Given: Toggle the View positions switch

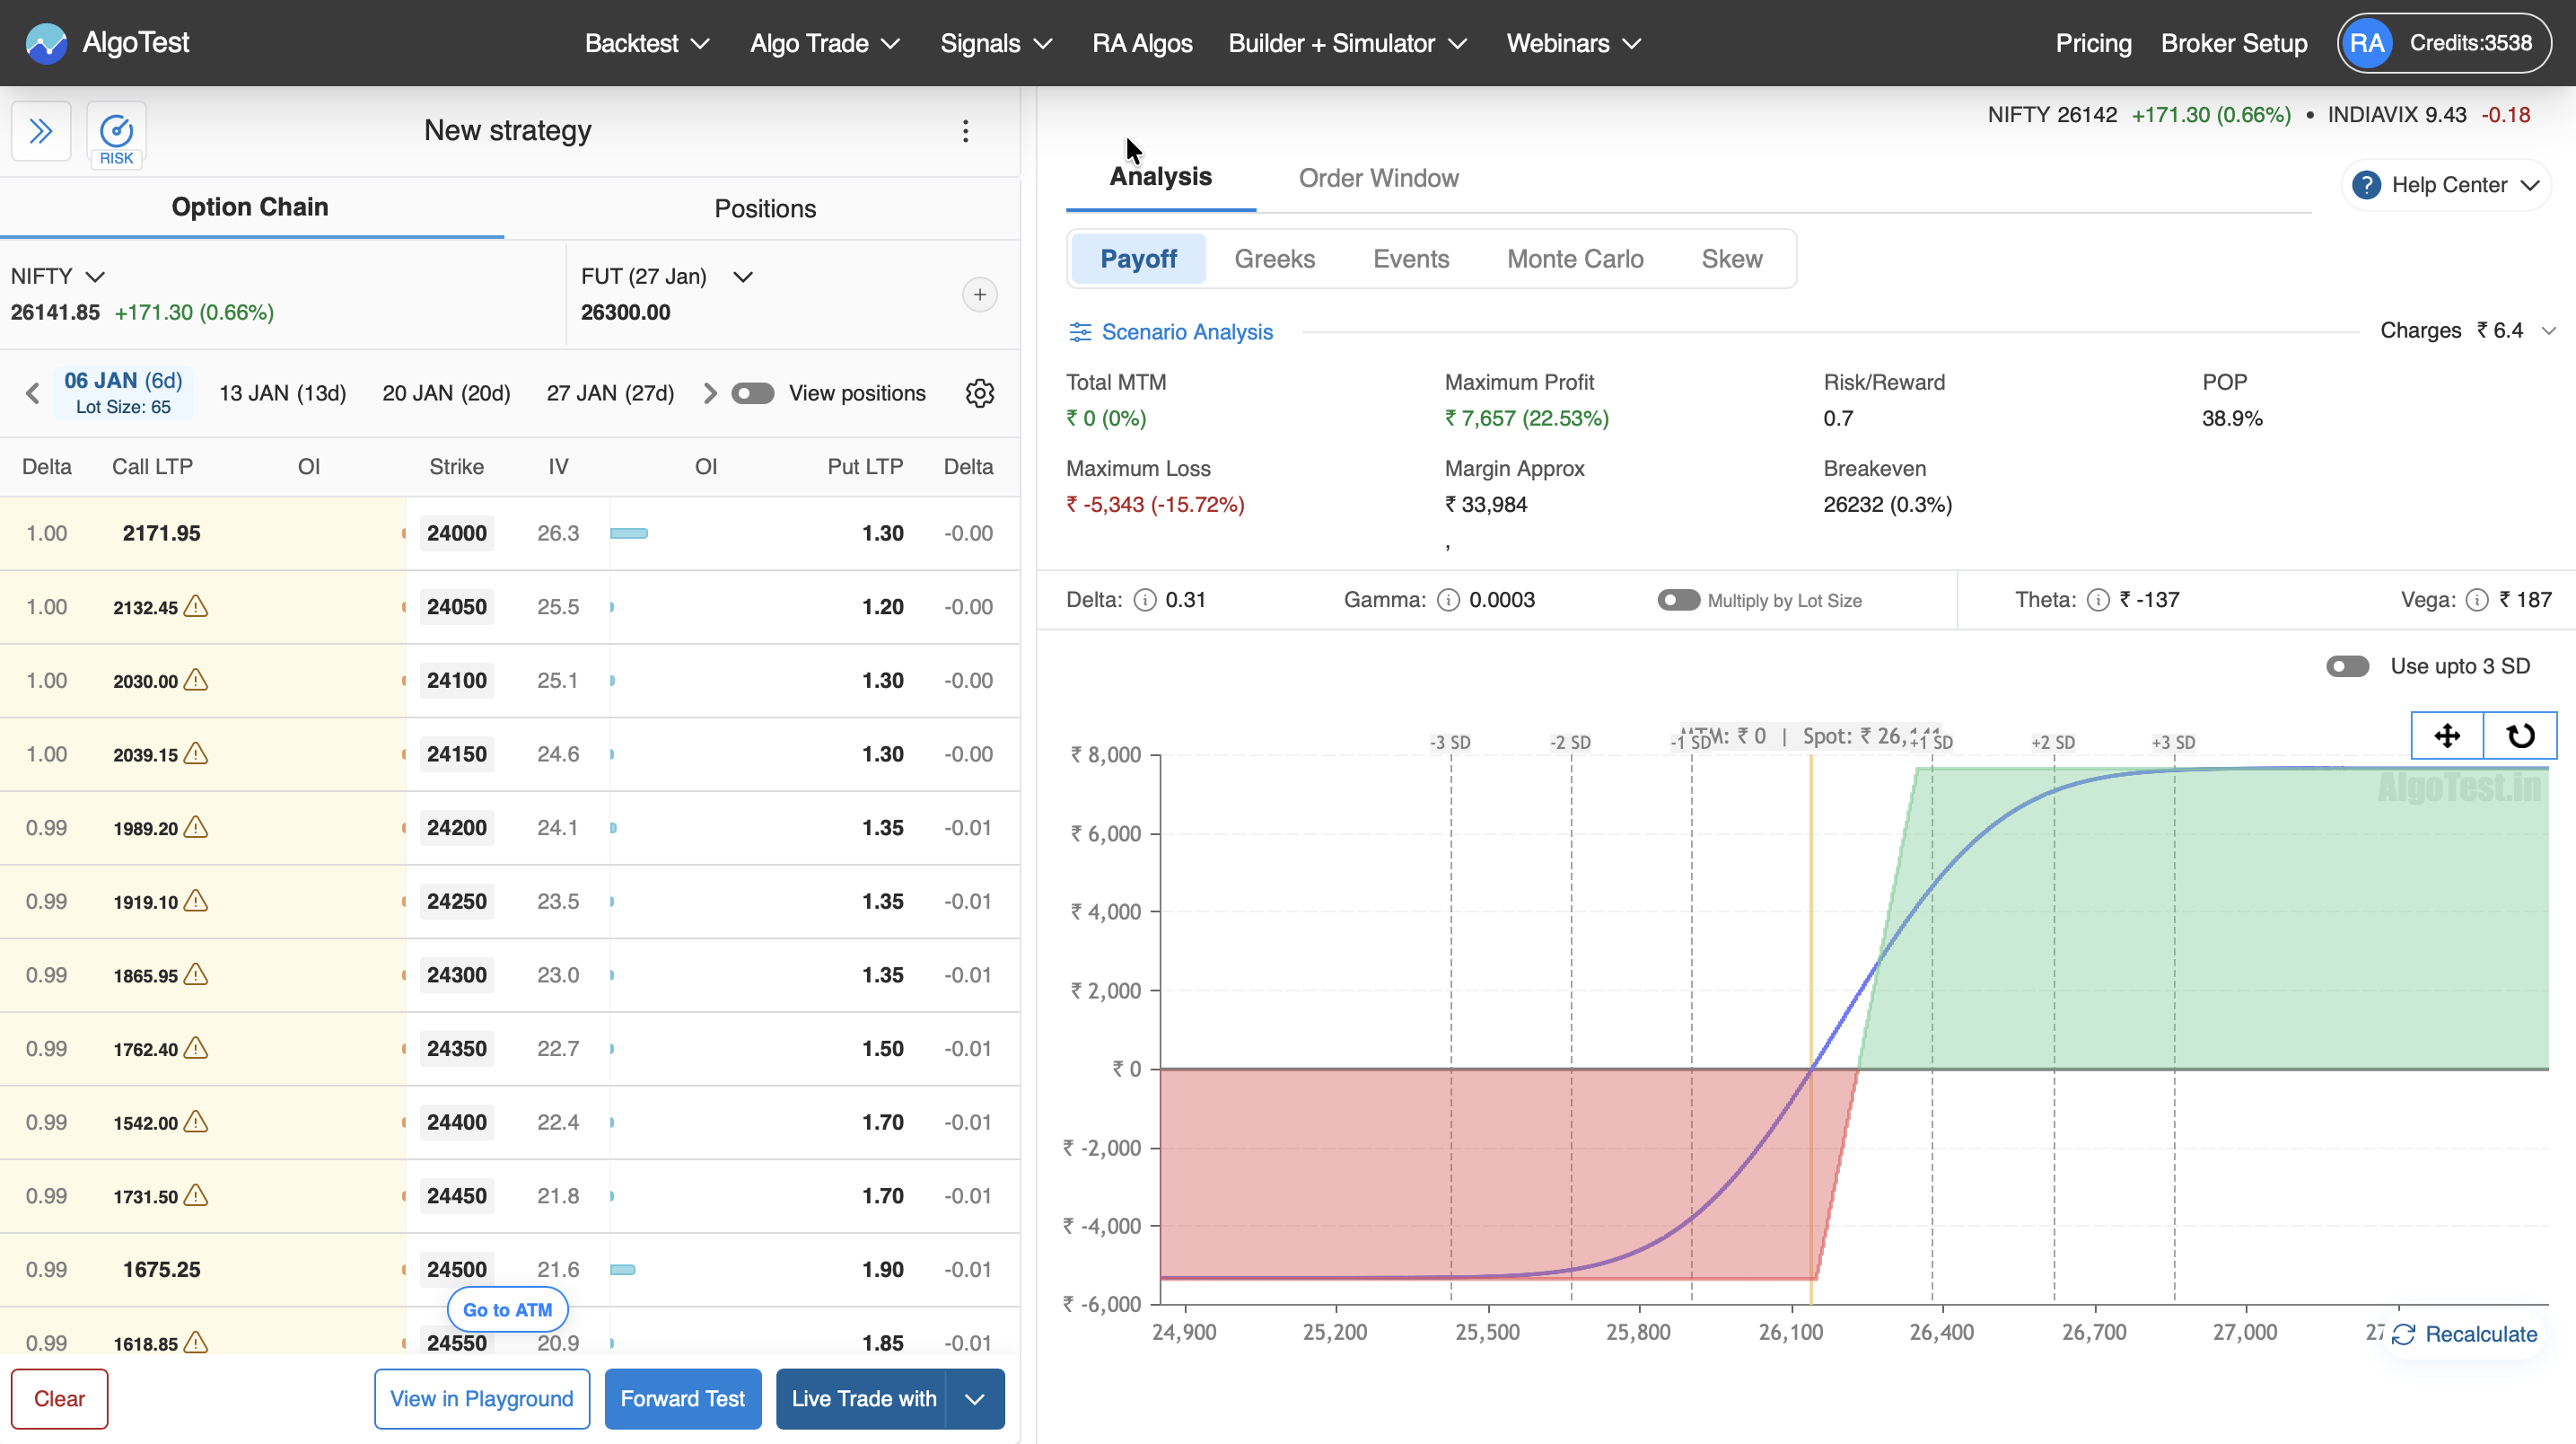Looking at the screenshot, I should pos(752,393).
